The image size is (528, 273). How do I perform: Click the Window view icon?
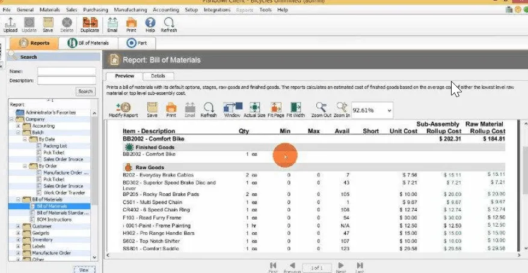point(232,110)
